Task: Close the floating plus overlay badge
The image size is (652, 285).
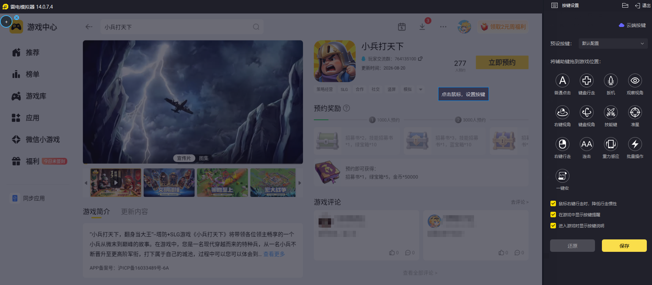Action: [x=17, y=17]
